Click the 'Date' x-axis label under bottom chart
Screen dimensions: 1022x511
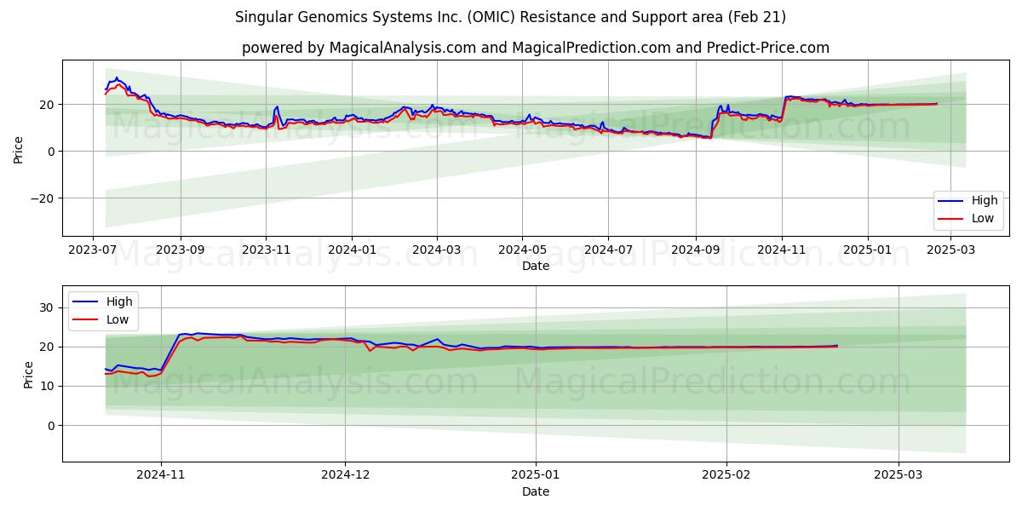536,492
